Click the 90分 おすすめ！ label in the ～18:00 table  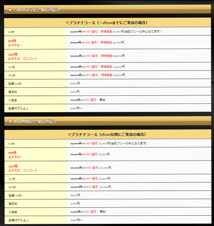point(15,43)
